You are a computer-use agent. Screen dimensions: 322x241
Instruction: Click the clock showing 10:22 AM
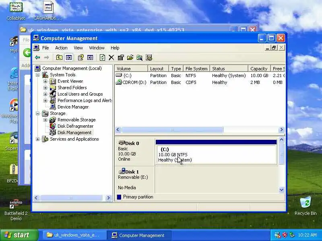pyautogui.click(x=307, y=235)
